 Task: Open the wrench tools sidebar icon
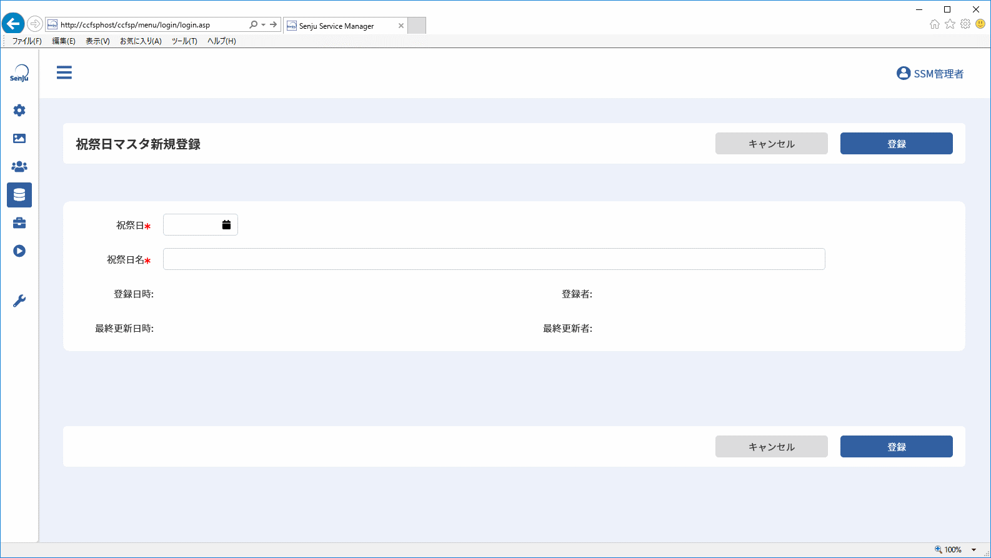(19, 301)
